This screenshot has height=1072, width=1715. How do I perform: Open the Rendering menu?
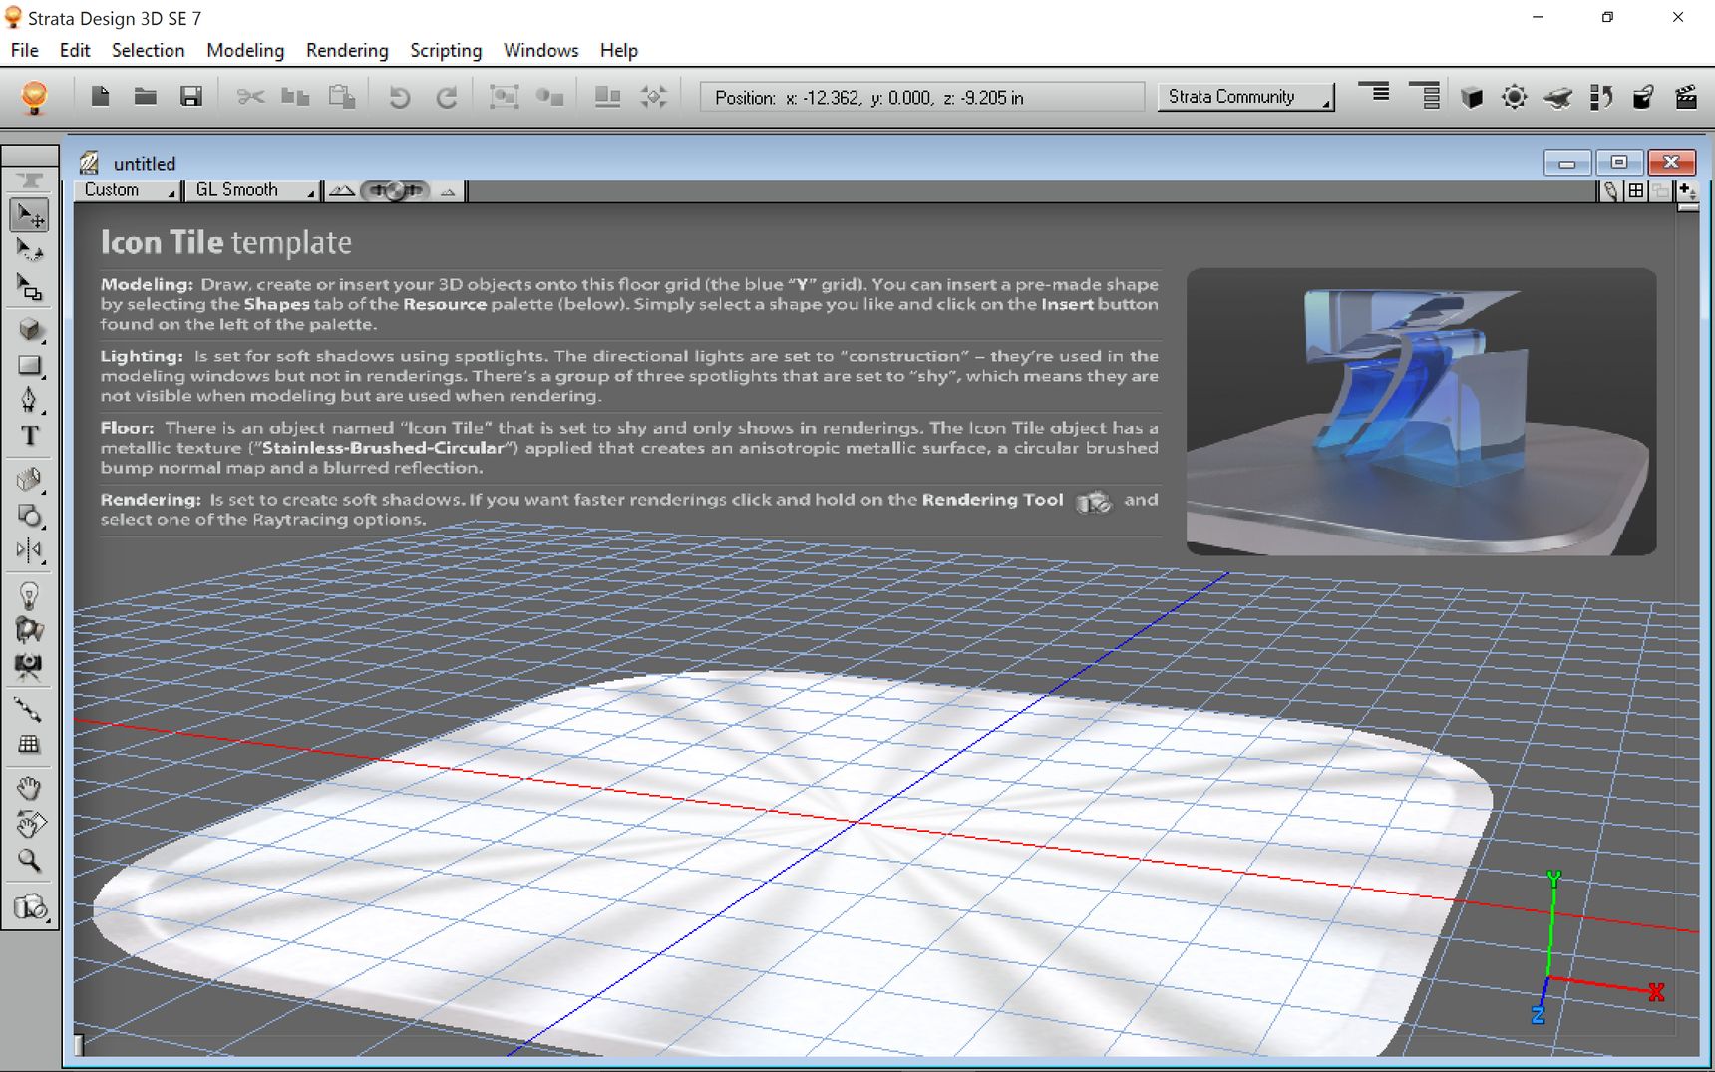[x=347, y=50]
